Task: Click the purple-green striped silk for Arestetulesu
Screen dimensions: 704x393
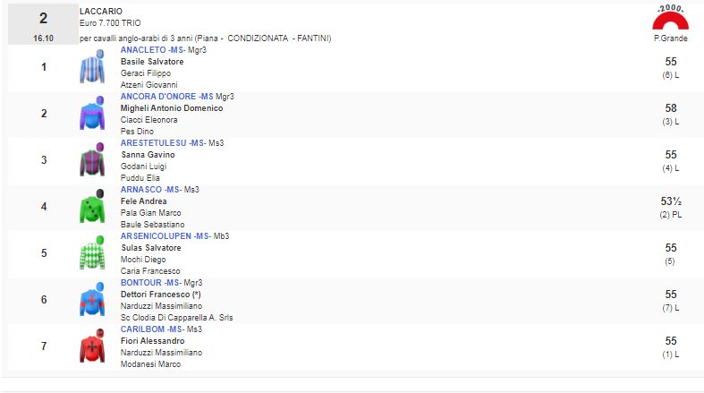Action: tap(92, 160)
